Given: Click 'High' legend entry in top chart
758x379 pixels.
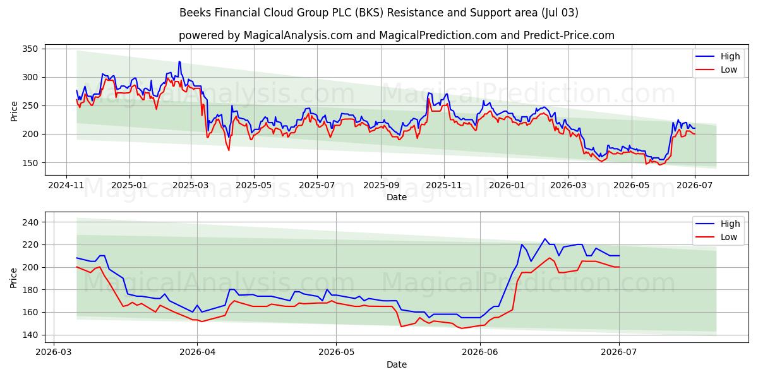Looking at the screenshot, I should pos(730,56).
